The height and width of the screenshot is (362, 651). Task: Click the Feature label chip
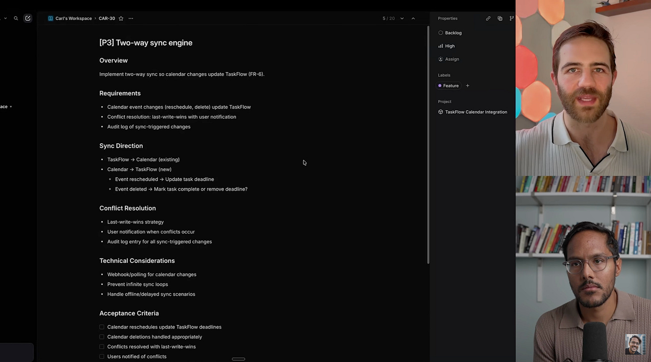click(448, 86)
